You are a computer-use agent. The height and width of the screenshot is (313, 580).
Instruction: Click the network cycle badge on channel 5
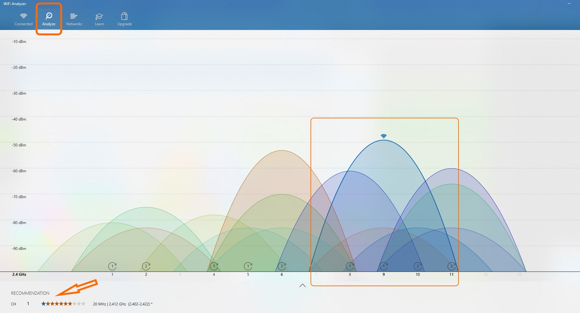(248, 266)
